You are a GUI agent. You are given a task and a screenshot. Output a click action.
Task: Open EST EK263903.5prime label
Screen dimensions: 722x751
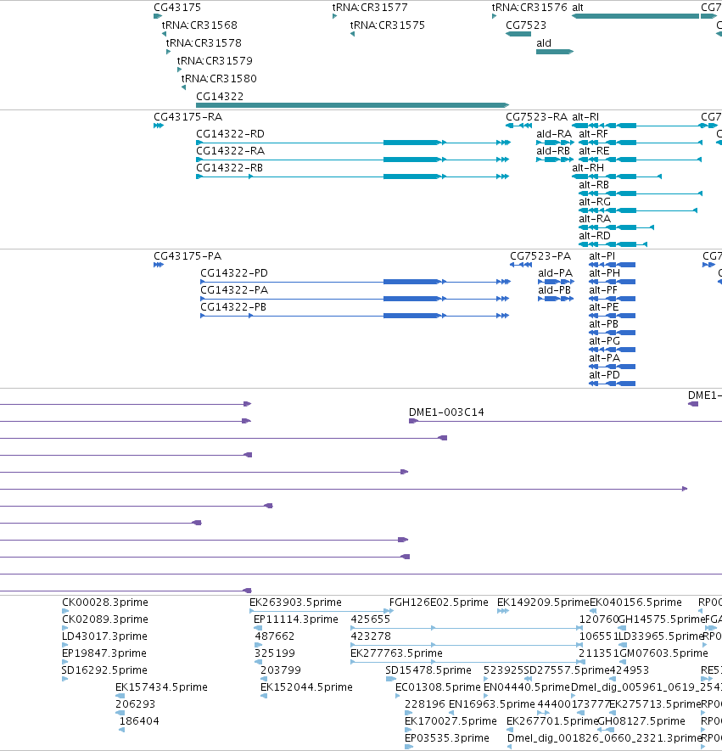point(295,602)
